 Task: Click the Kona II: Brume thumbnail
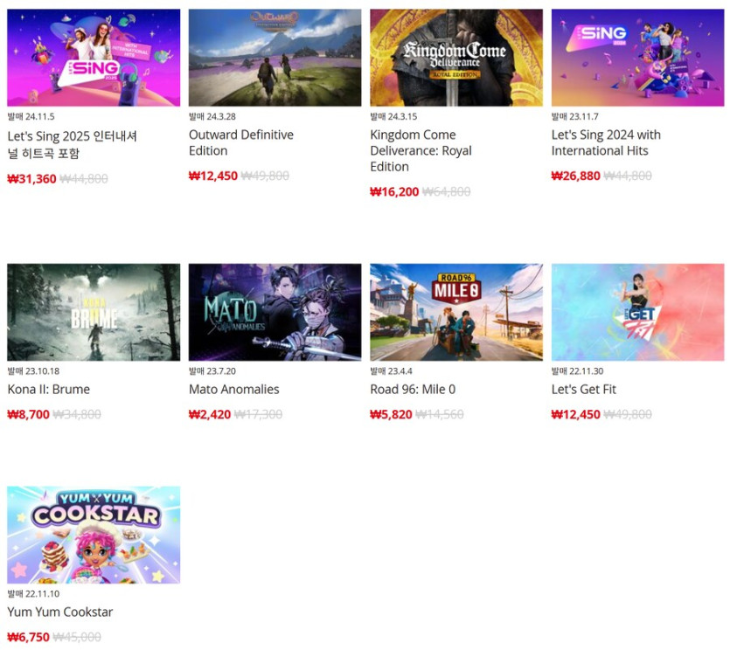pos(94,312)
